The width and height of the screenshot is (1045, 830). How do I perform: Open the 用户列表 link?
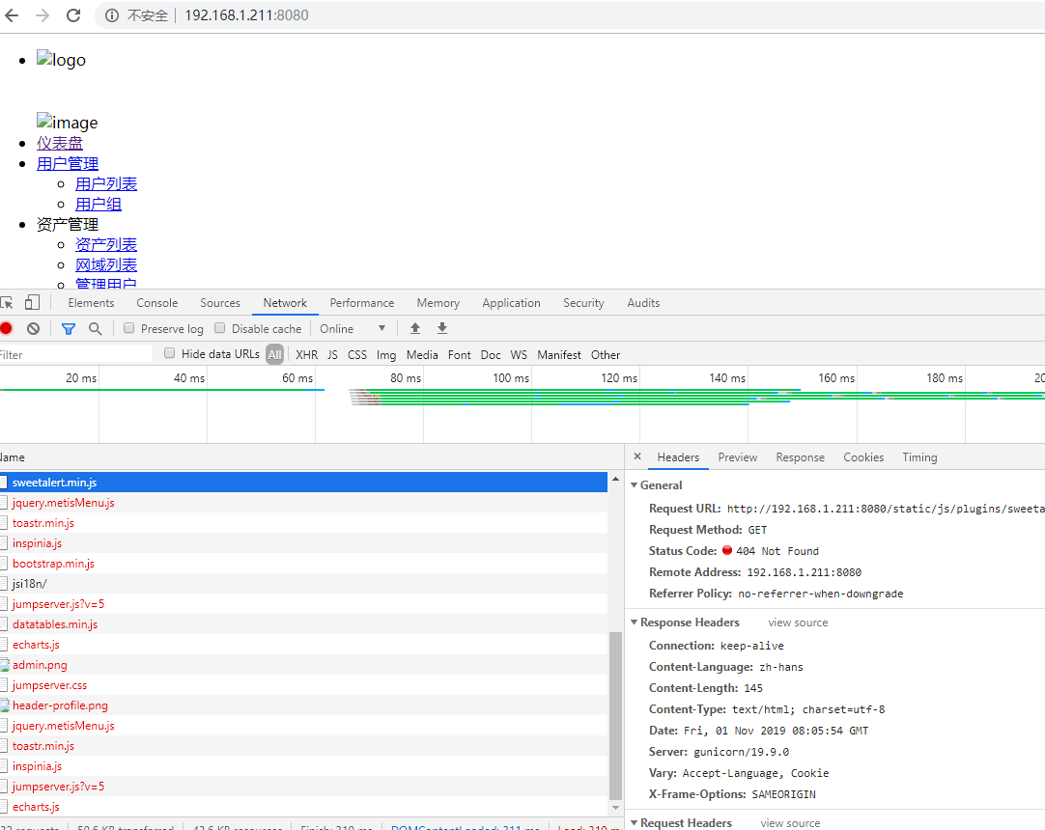[x=106, y=183]
